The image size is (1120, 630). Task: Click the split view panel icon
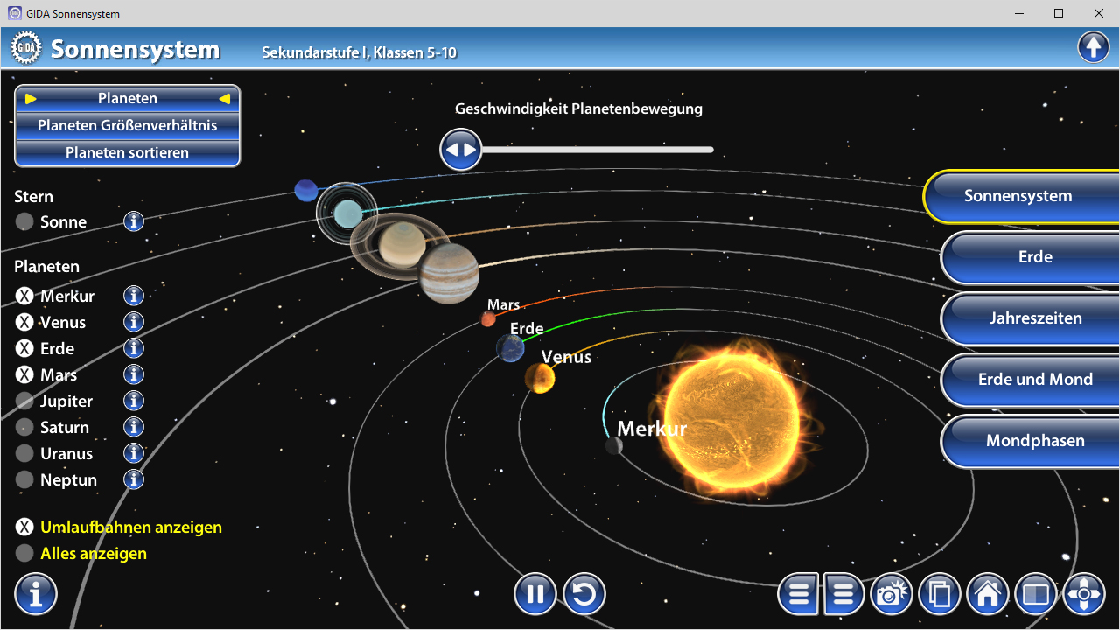coord(1035,595)
